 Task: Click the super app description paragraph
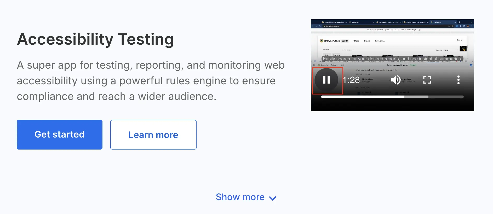tap(151, 81)
